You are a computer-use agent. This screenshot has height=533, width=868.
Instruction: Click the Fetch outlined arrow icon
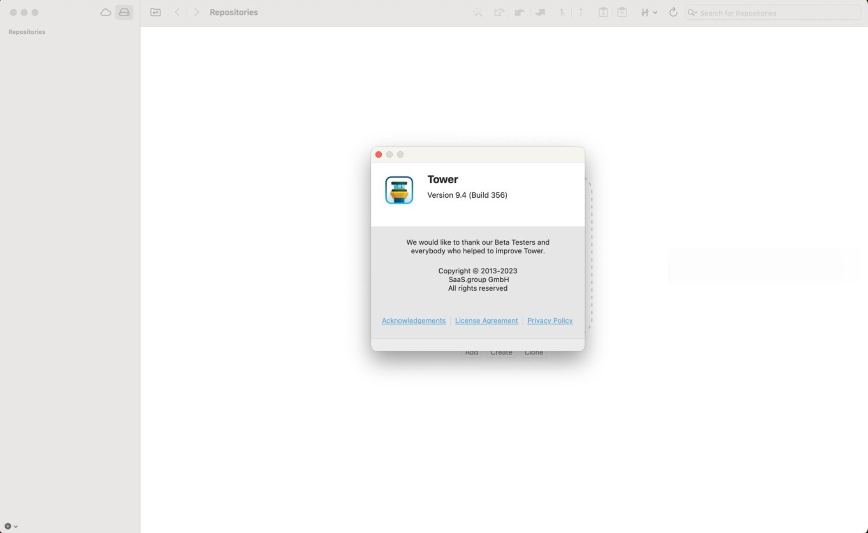point(499,13)
